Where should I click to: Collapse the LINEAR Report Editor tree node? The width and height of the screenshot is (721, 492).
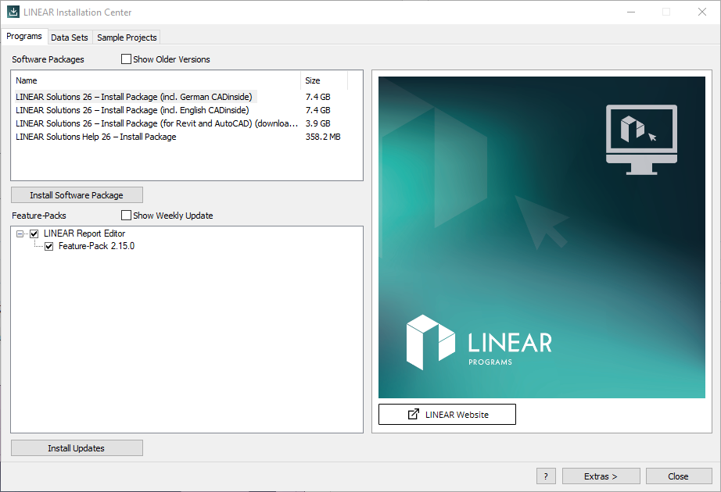pos(20,234)
